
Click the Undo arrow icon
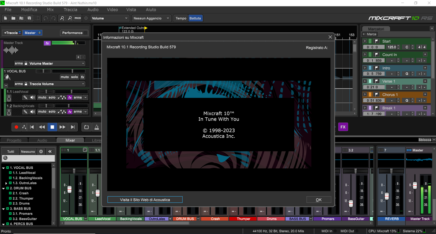pyautogui.click(x=45, y=18)
